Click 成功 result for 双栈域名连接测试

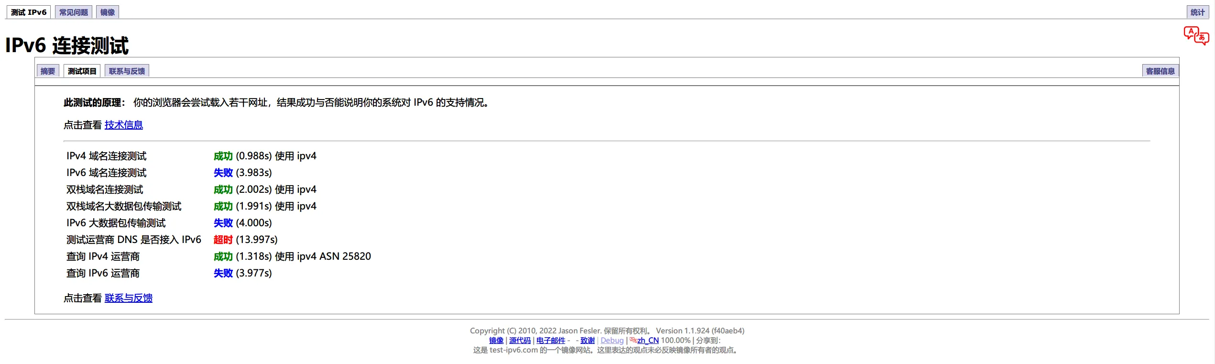pyautogui.click(x=223, y=189)
